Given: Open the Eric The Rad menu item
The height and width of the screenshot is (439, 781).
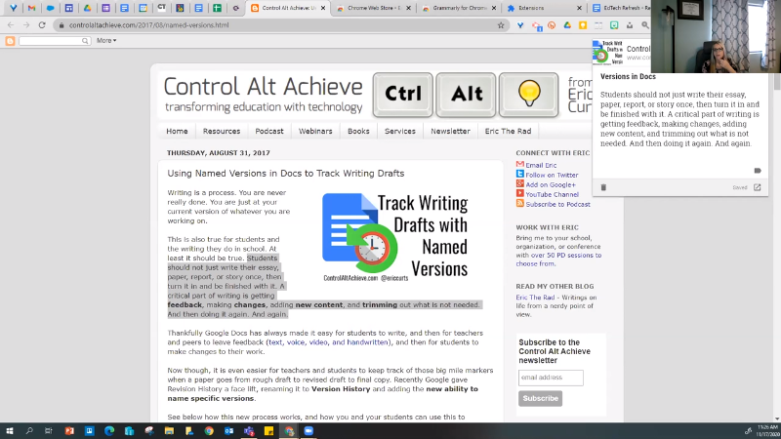Looking at the screenshot, I should (508, 131).
